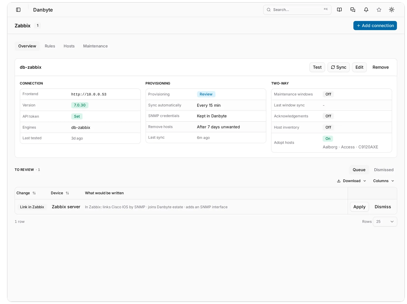Edit the db-zabbix connection
Viewport: 407px width, 304px height.
click(359, 67)
